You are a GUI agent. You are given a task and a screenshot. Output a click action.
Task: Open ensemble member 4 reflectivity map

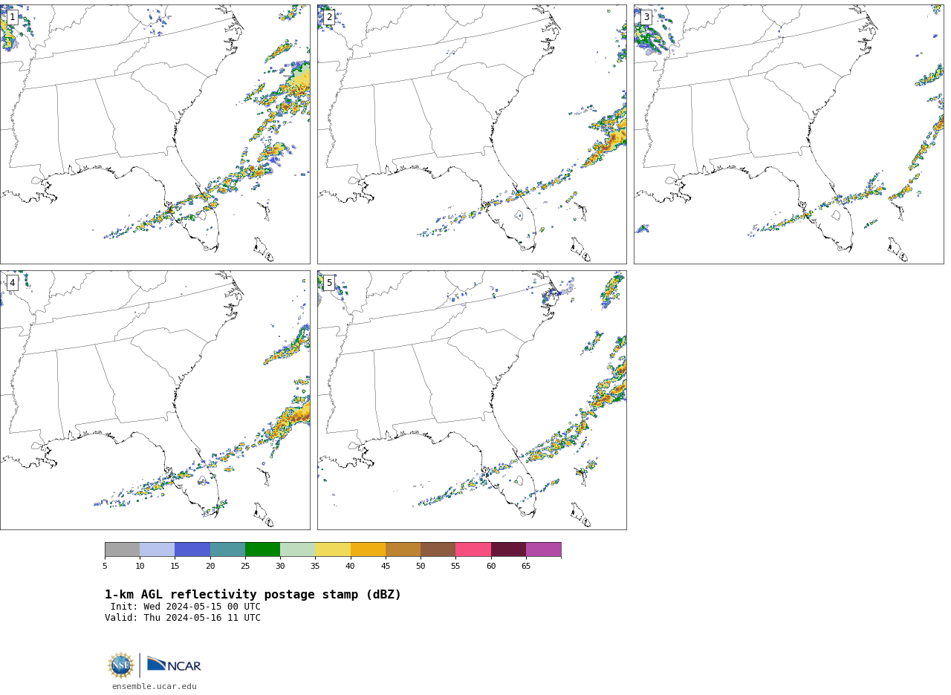point(155,400)
